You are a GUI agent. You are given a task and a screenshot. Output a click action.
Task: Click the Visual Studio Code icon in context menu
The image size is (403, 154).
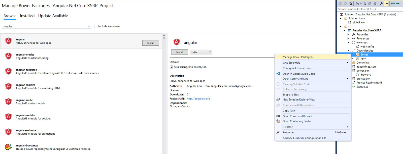pos(278,74)
